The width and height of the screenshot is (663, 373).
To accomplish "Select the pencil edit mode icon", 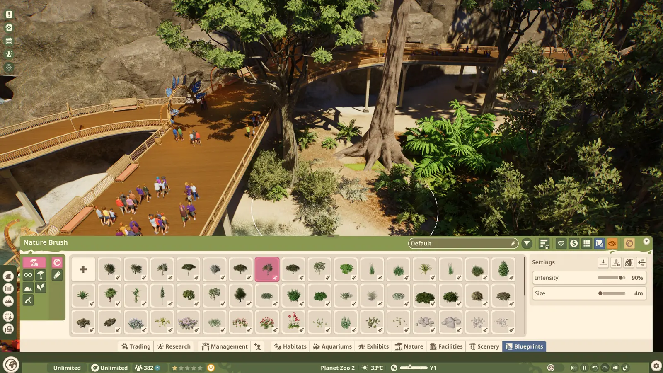I will [x=57, y=275].
